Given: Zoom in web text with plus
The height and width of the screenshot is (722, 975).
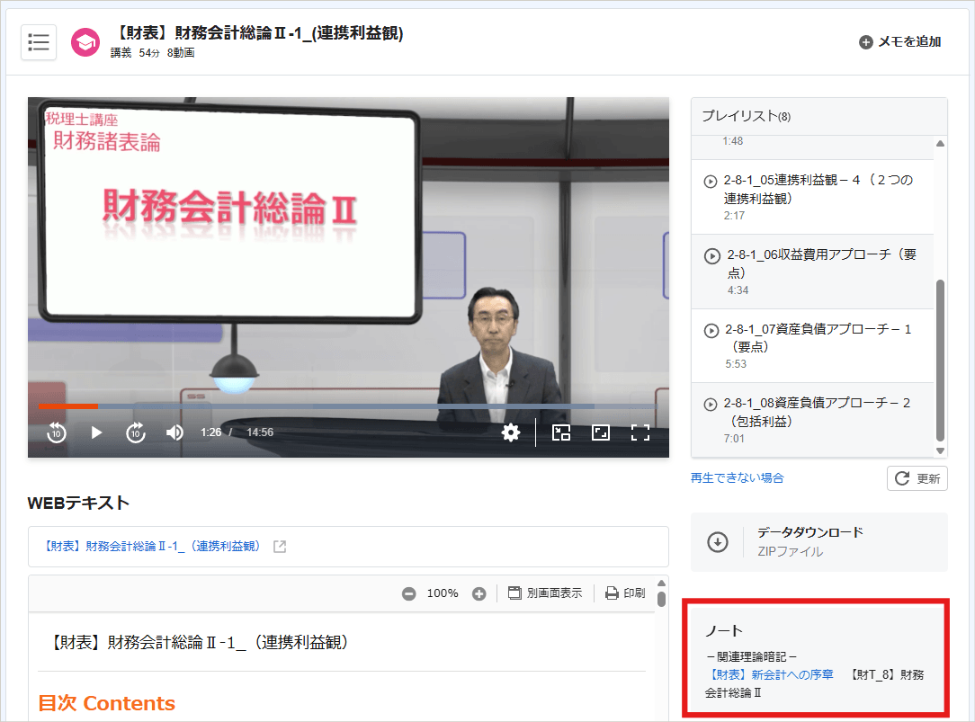Looking at the screenshot, I should 479,594.
